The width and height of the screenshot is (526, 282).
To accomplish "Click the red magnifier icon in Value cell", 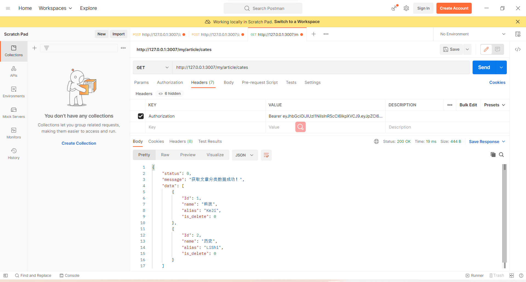I will coord(301,127).
